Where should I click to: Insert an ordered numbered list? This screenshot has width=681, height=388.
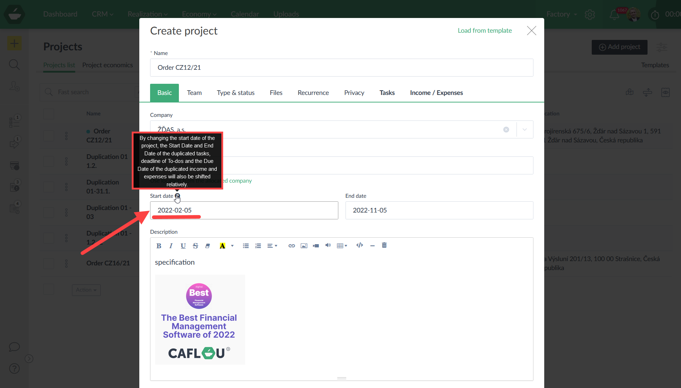(258, 246)
